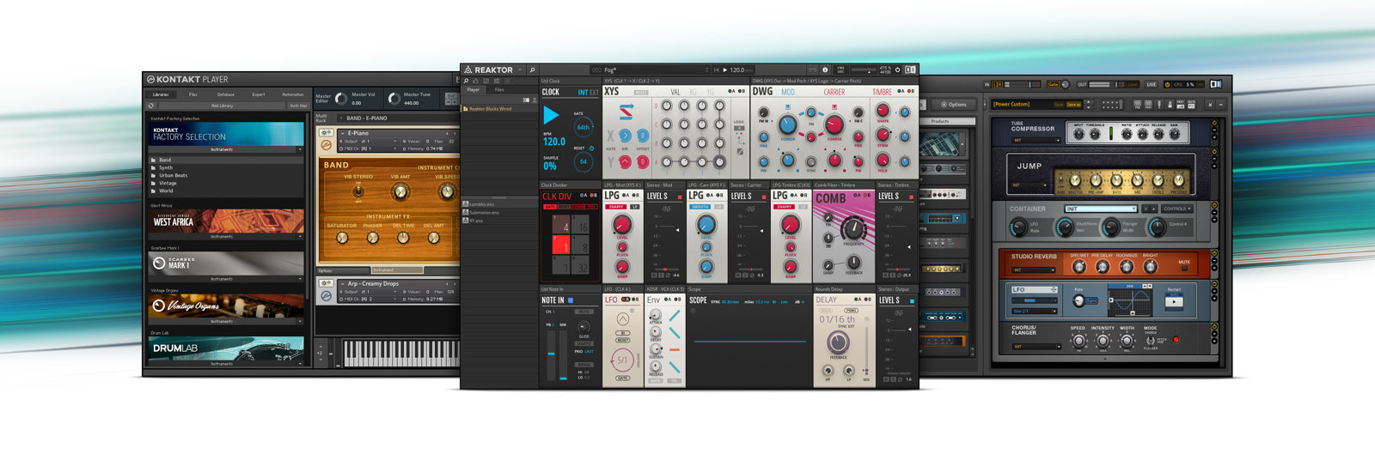Image resolution: width=1375 pixels, height=454 pixels.
Task: Toggle the SMOOTH button on LPG Carr
Action: coord(700,207)
